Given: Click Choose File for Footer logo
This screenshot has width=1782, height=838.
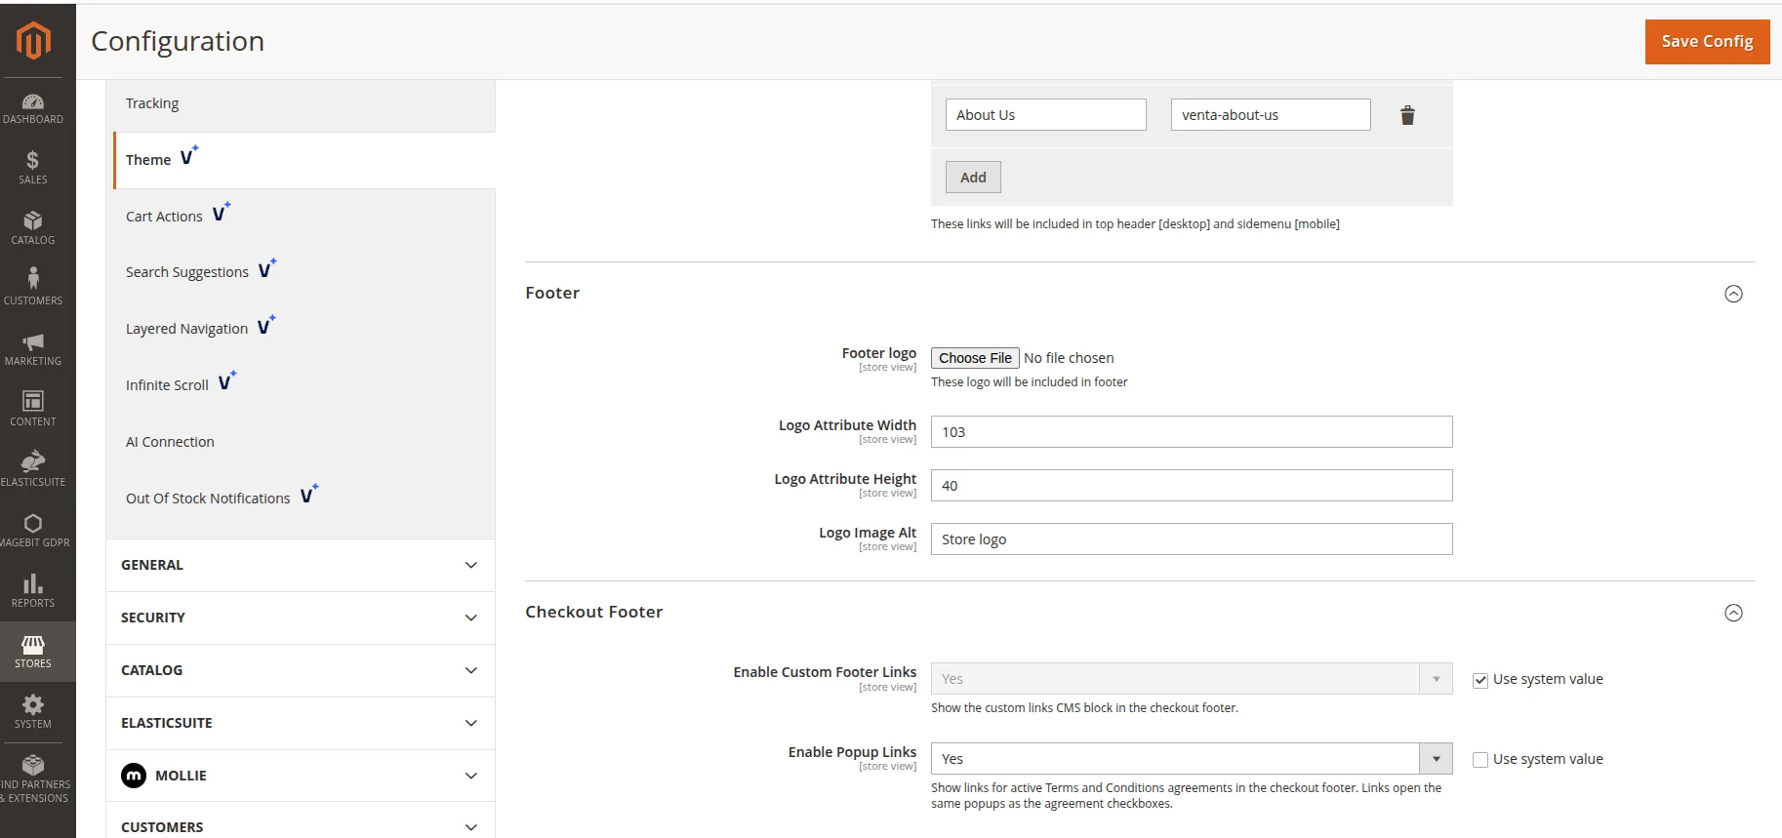Looking at the screenshot, I should (975, 358).
